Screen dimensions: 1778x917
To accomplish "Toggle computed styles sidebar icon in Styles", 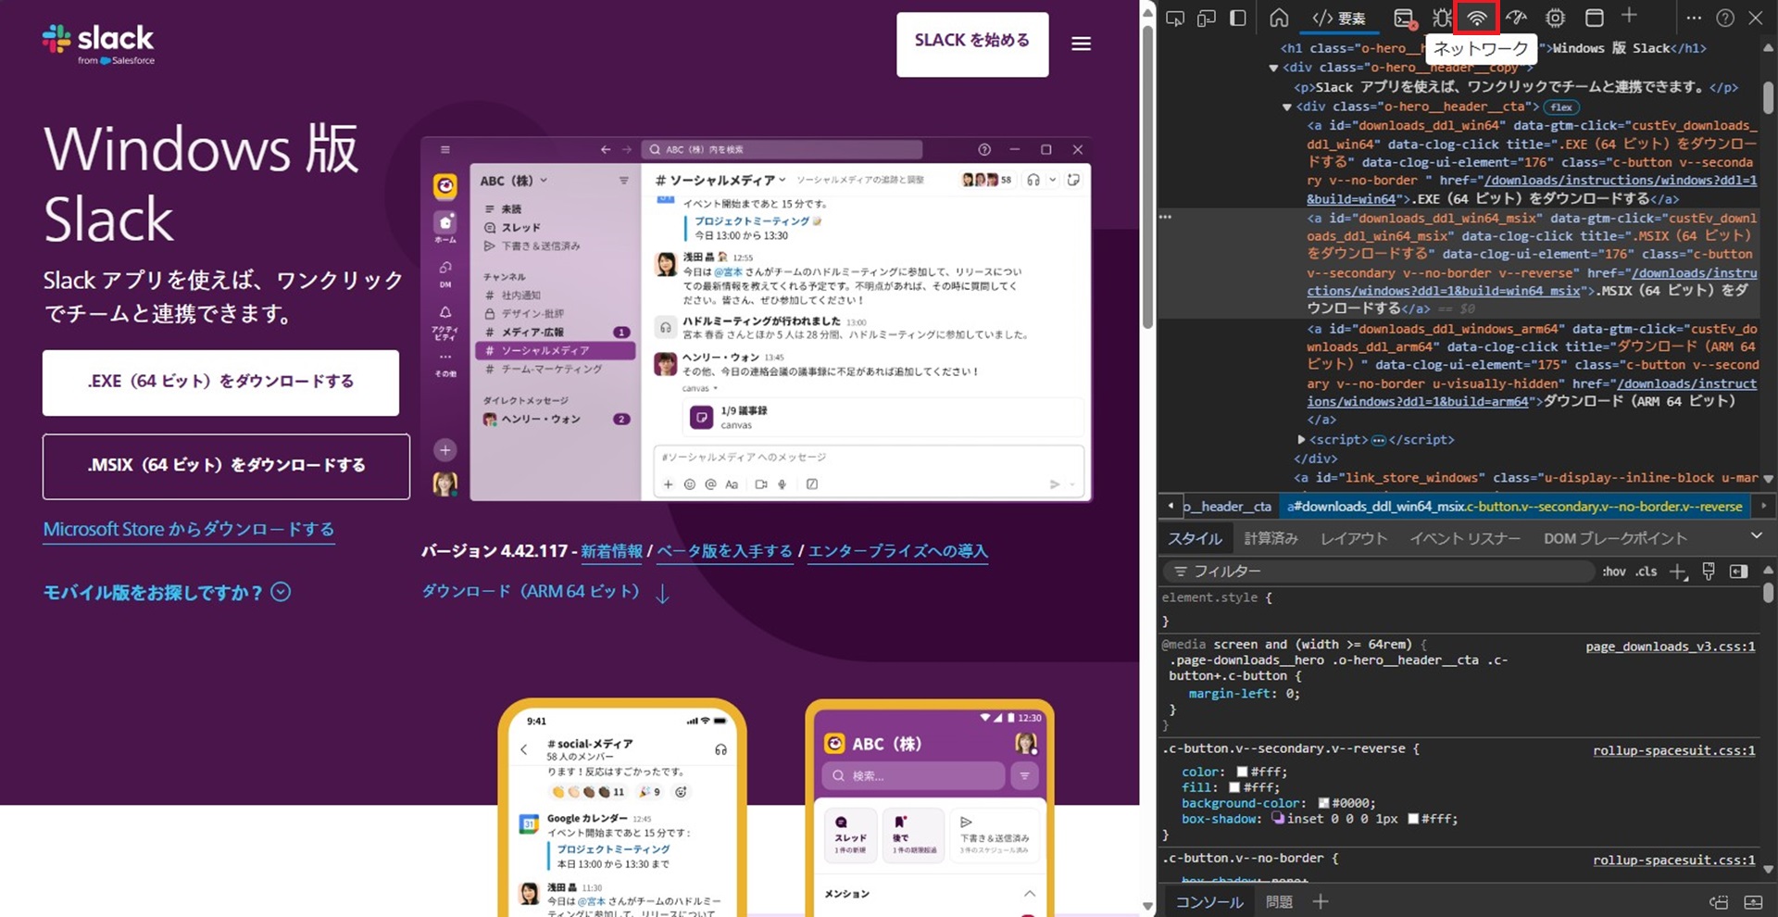I will coord(1738,572).
